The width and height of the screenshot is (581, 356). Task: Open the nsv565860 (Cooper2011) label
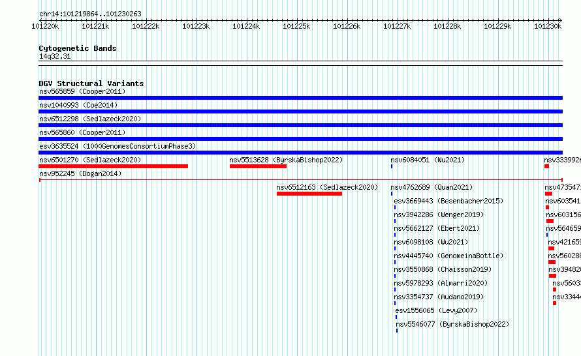(x=82, y=132)
